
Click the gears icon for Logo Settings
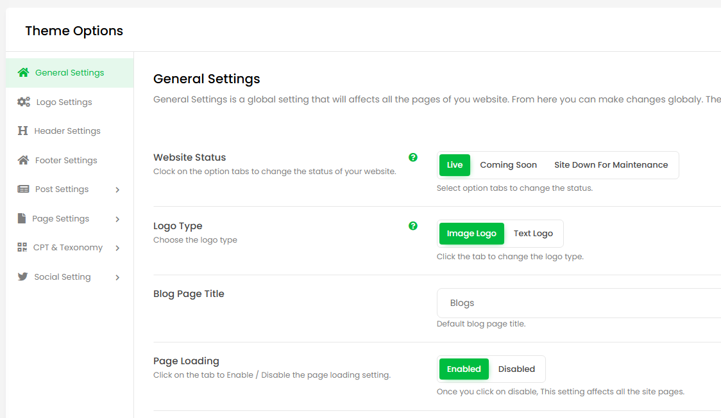pos(24,102)
